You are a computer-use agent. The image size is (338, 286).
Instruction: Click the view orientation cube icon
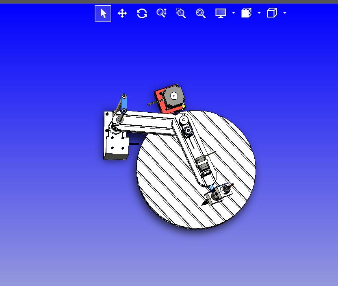[x=272, y=13]
